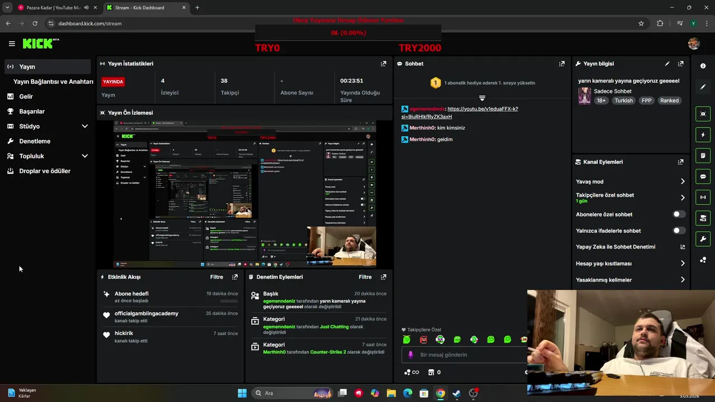Image resolution: width=715 pixels, height=402 pixels.
Task: Collapse the pinned sub-gift banner arrow in chat
Action: tap(482, 98)
